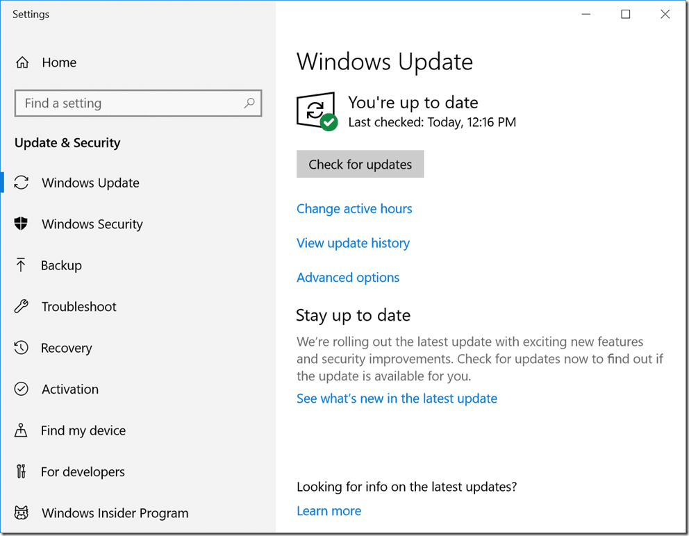Open the Advanced options link

coord(348,278)
